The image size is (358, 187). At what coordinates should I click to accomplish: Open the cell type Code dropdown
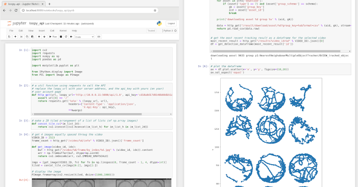(84, 36)
